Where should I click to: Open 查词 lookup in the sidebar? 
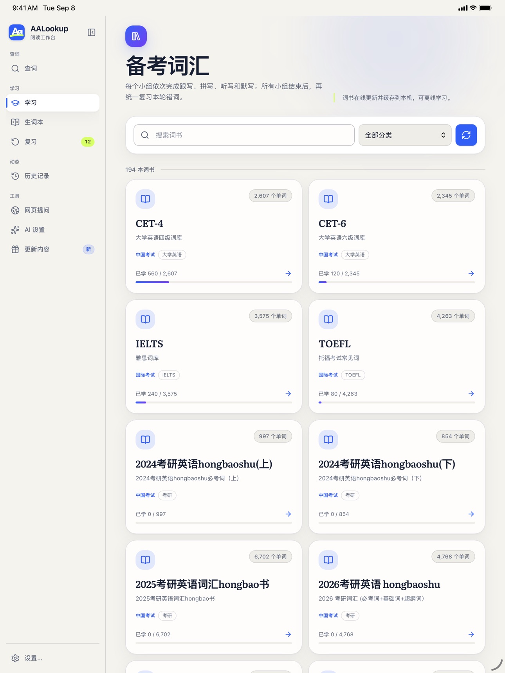[53, 68]
